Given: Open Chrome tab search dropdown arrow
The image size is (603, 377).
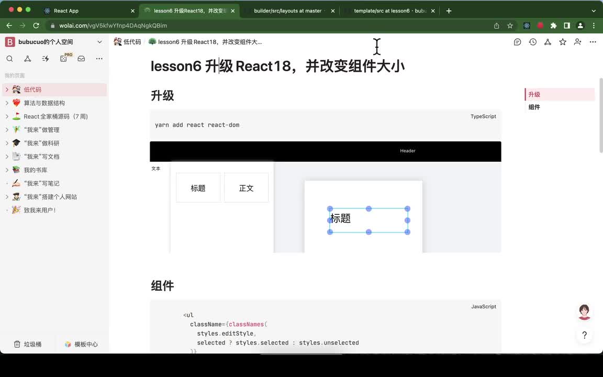Looking at the screenshot, I should click(x=594, y=11).
